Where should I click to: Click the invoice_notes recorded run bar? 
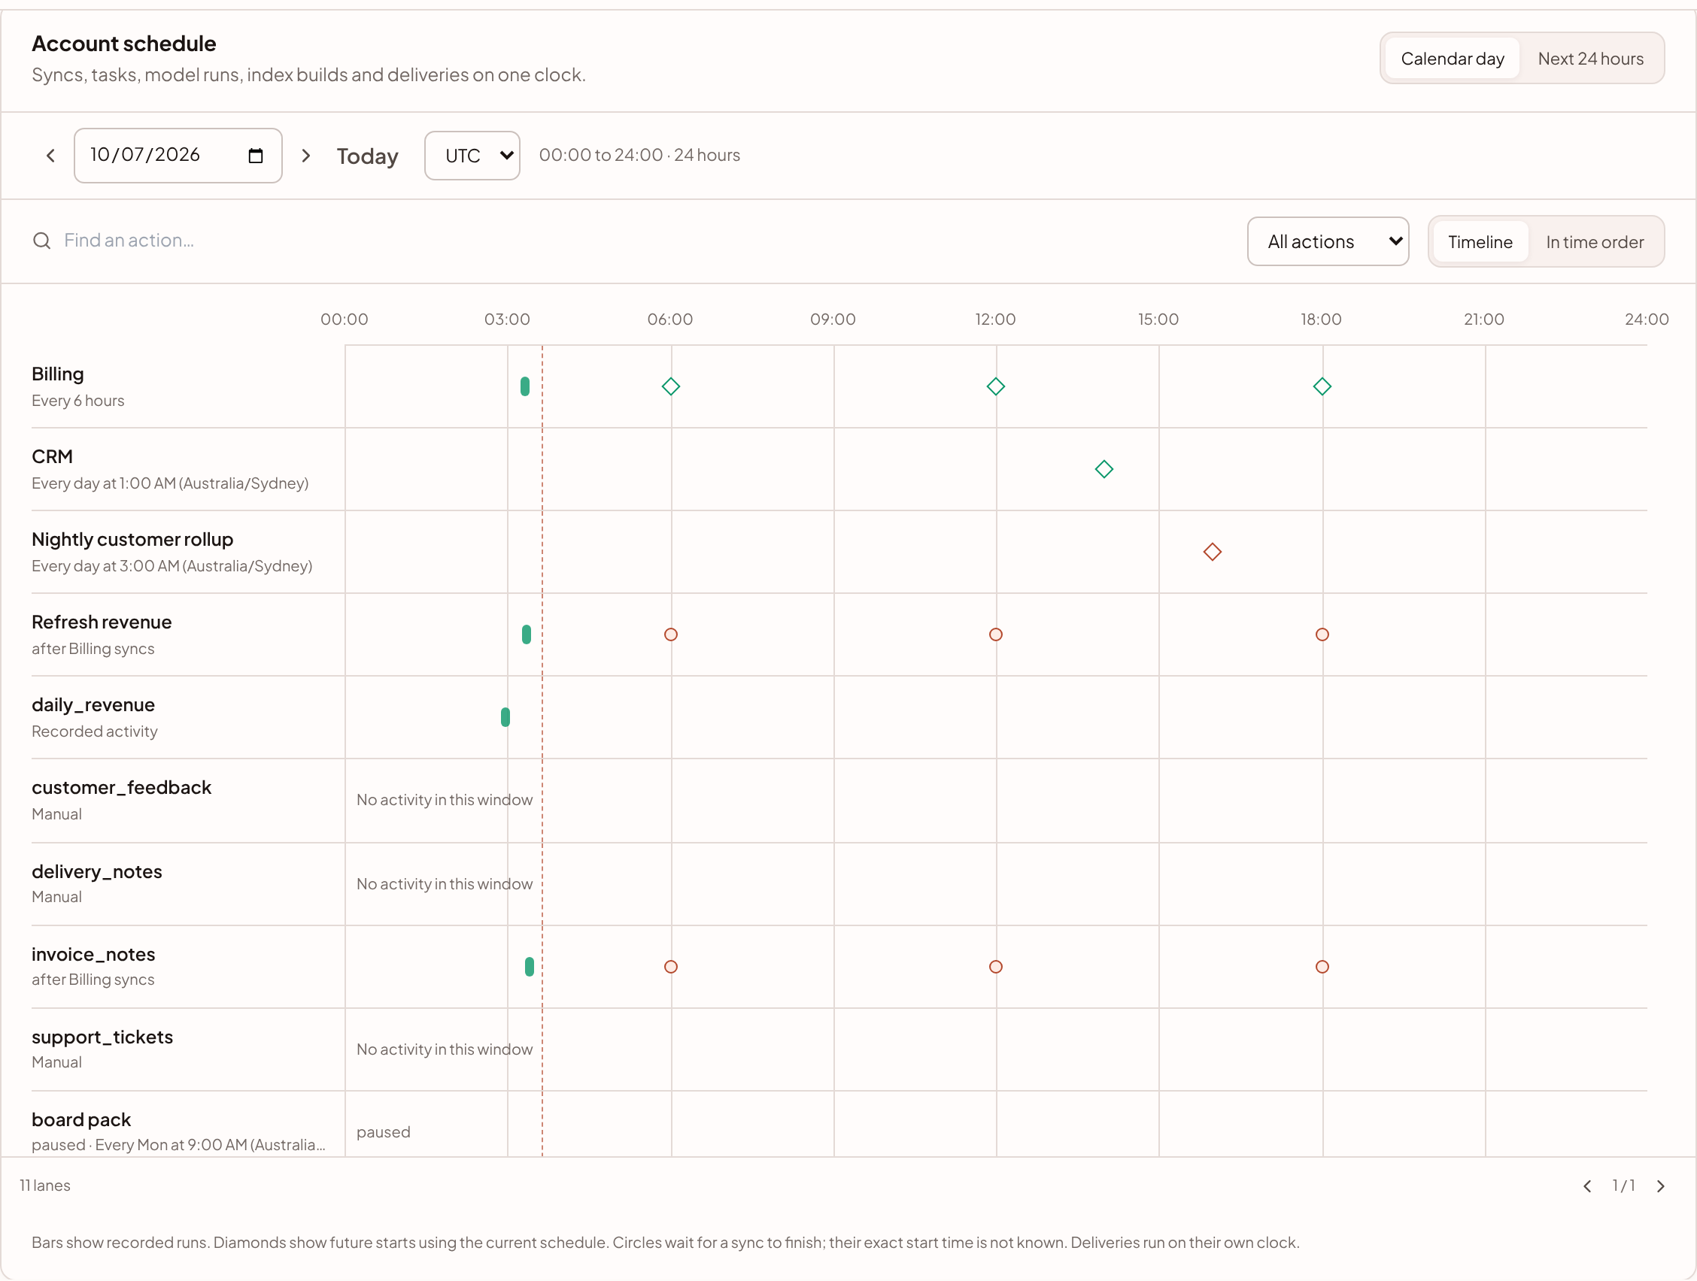point(530,967)
